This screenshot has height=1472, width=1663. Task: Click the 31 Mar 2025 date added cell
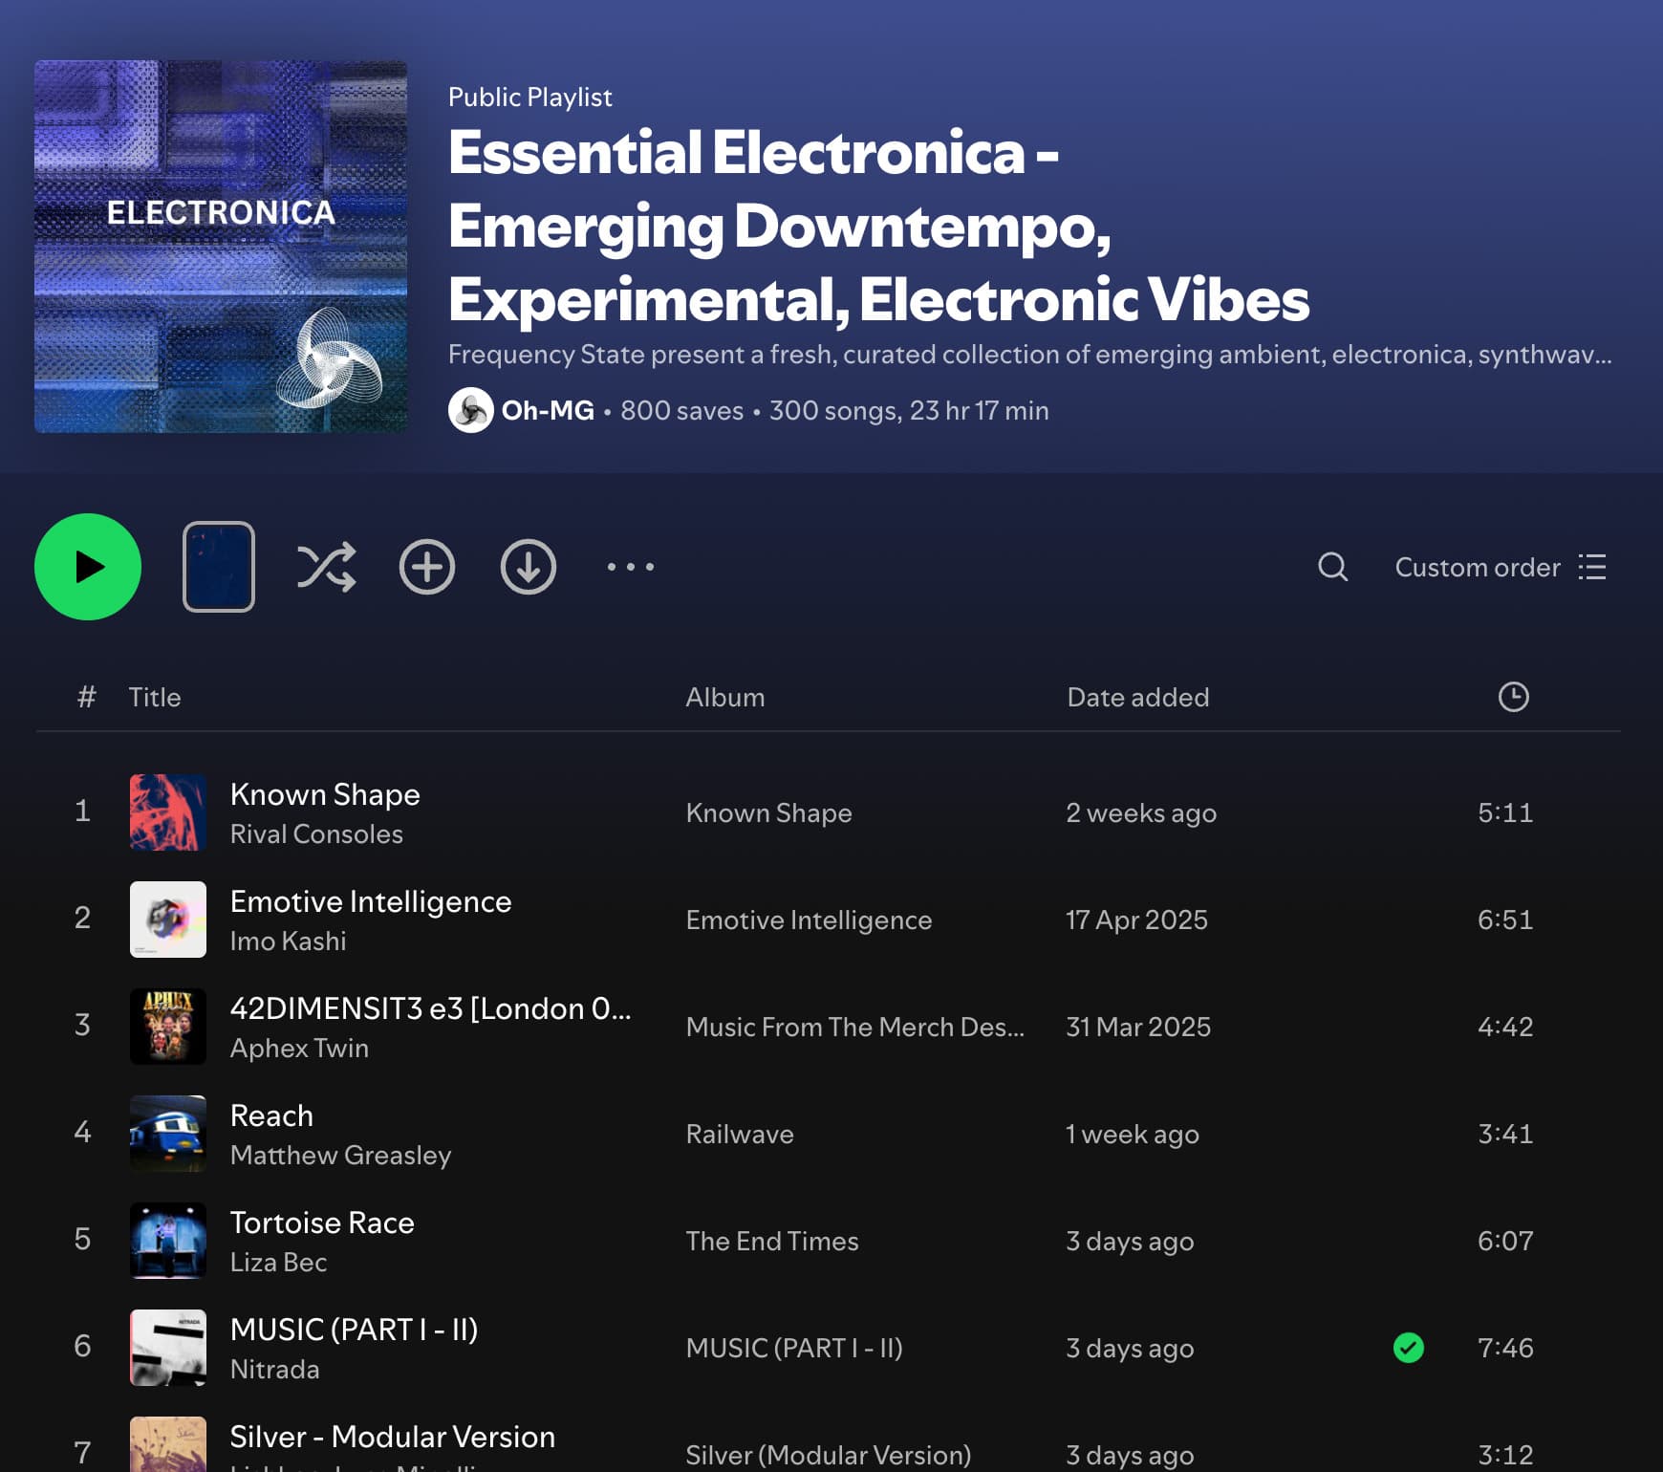(x=1138, y=1027)
